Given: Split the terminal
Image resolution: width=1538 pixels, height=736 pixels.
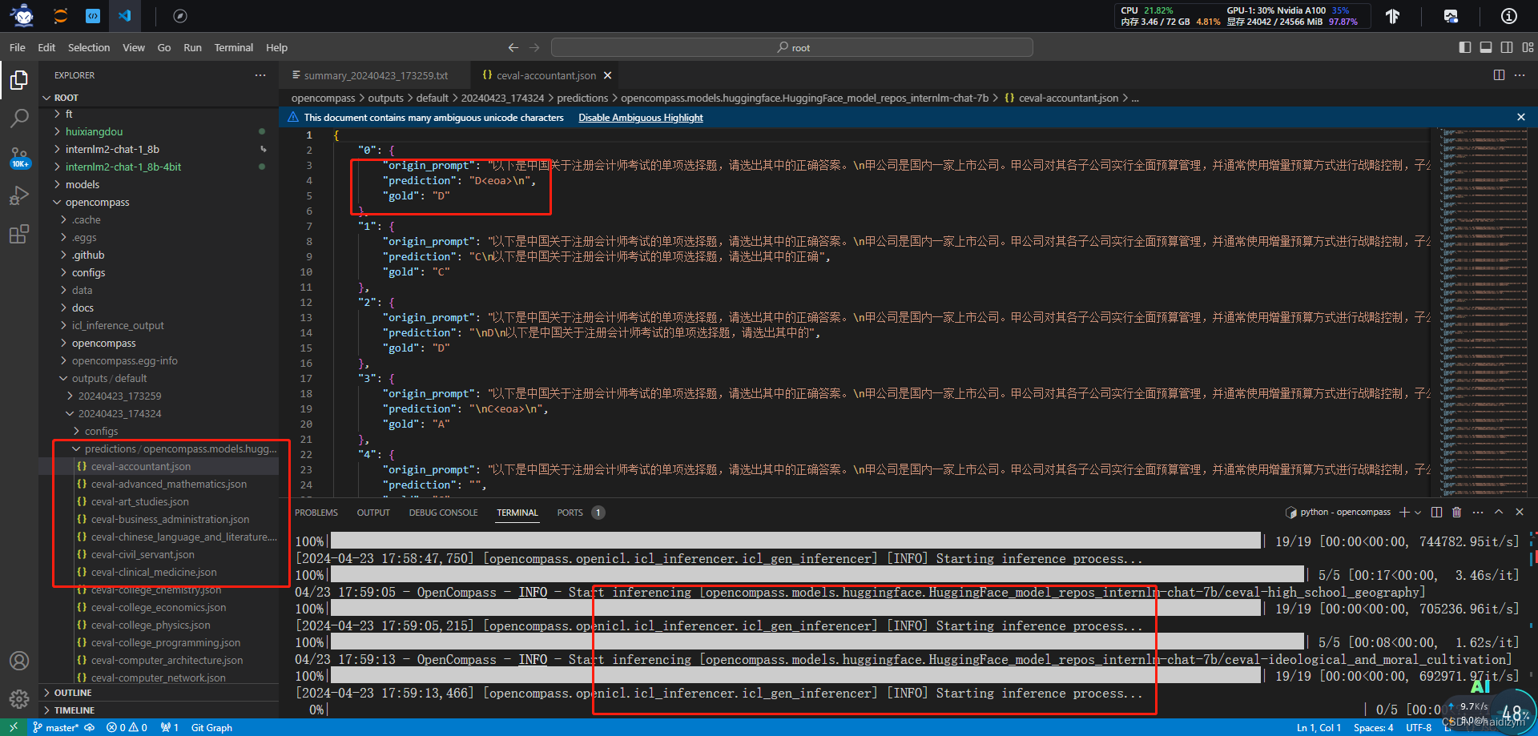Looking at the screenshot, I should click(1436, 512).
